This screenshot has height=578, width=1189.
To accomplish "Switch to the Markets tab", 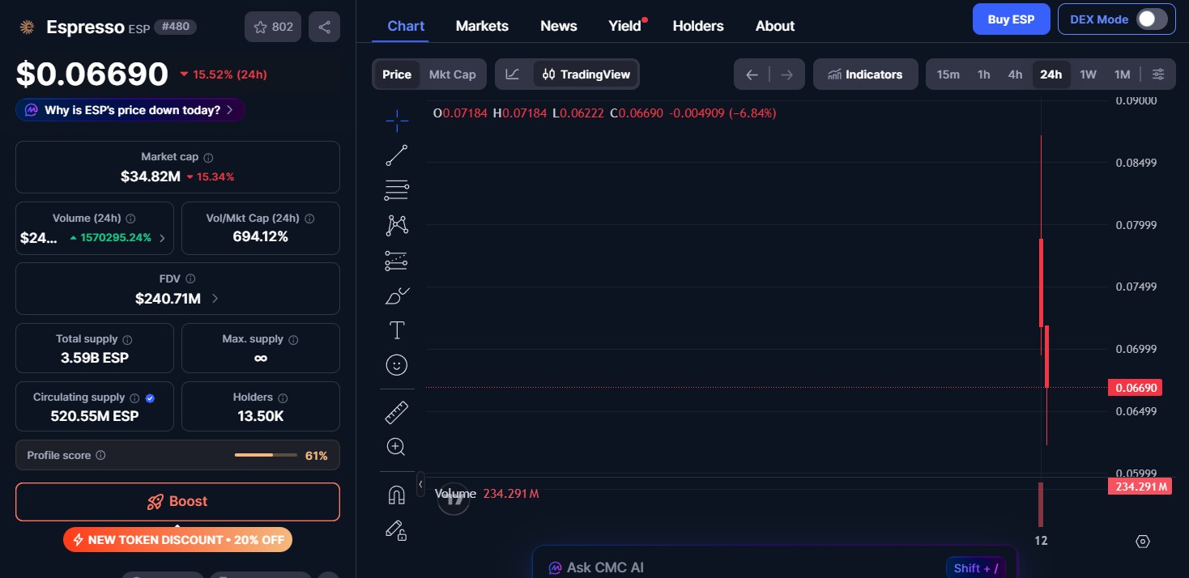I will click(482, 26).
